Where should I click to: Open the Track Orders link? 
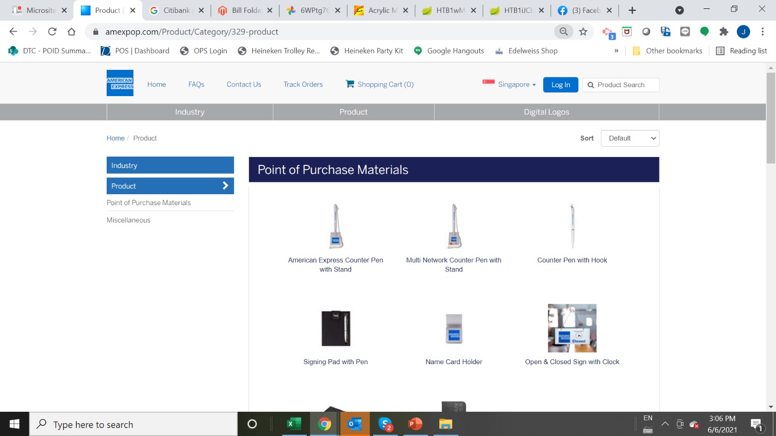coord(303,84)
